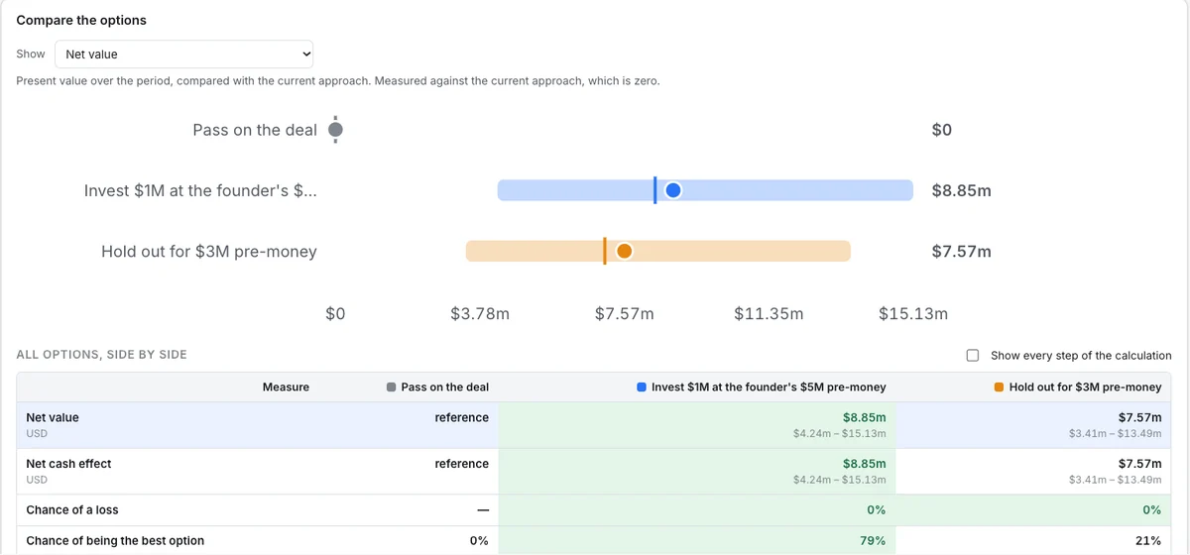Click the ALL OPTIONS, SIDE BY SIDE heading
Viewport: 1190px width, 555px height.
pos(102,355)
